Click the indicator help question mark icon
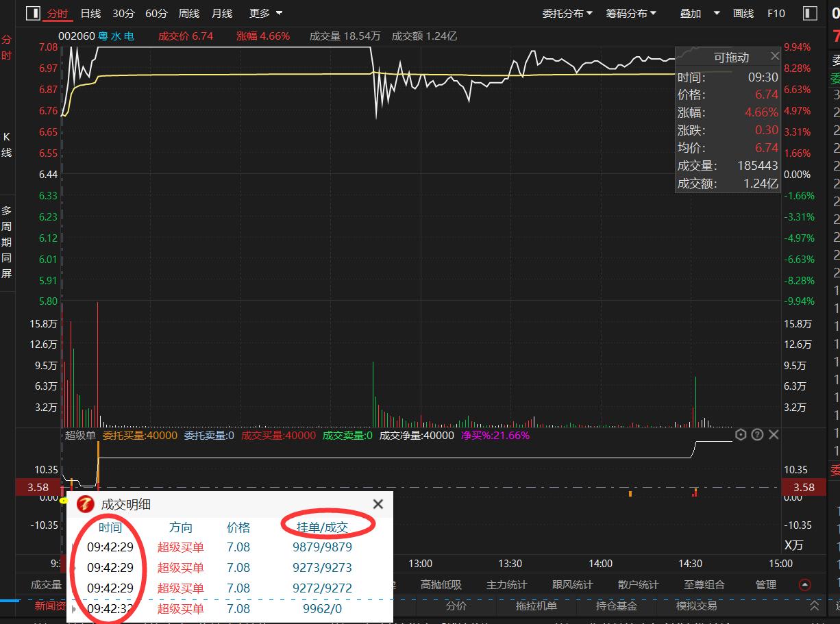840x624 pixels. 757,434
